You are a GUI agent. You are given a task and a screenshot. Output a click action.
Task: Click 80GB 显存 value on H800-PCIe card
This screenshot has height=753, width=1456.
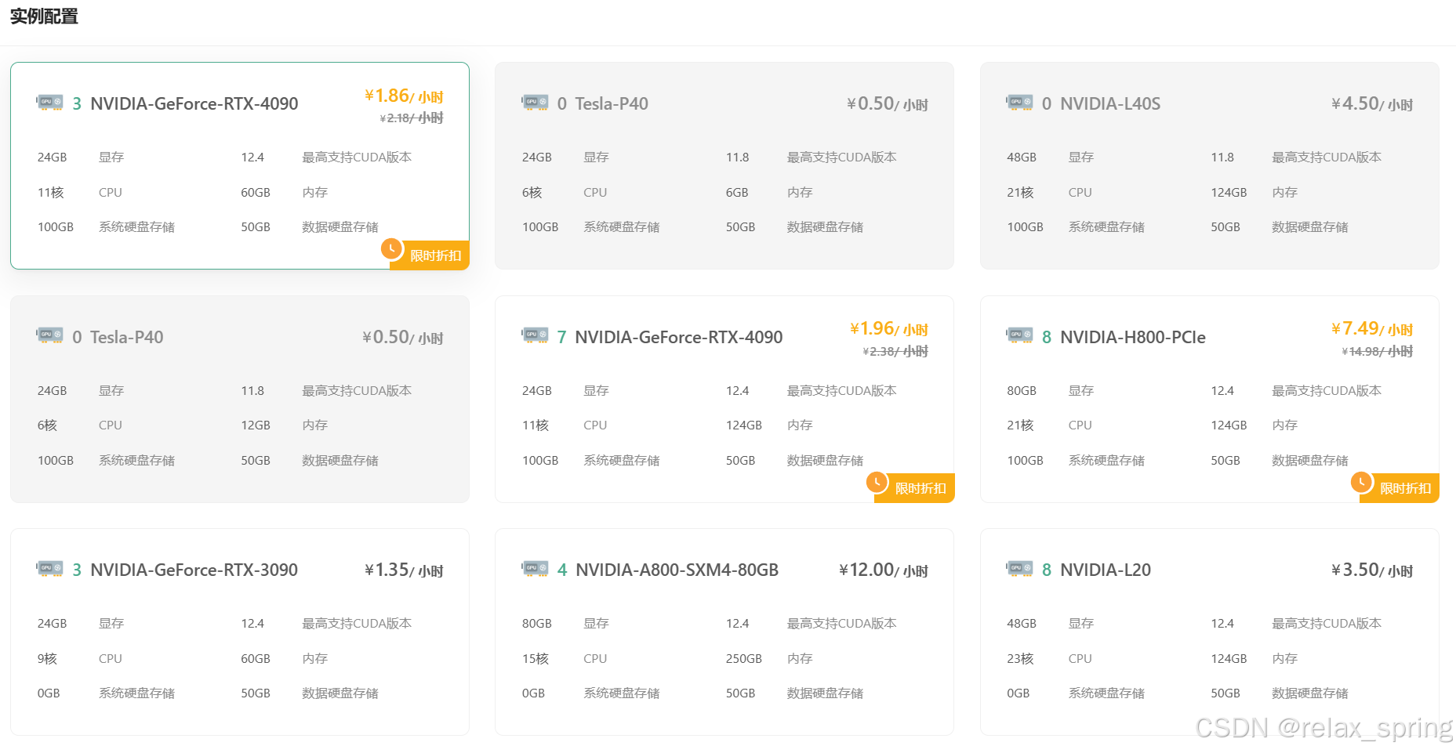[x=1022, y=390]
